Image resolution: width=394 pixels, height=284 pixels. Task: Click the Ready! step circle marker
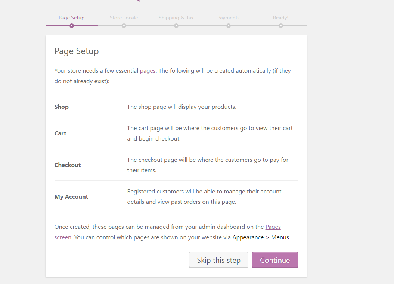281,26
